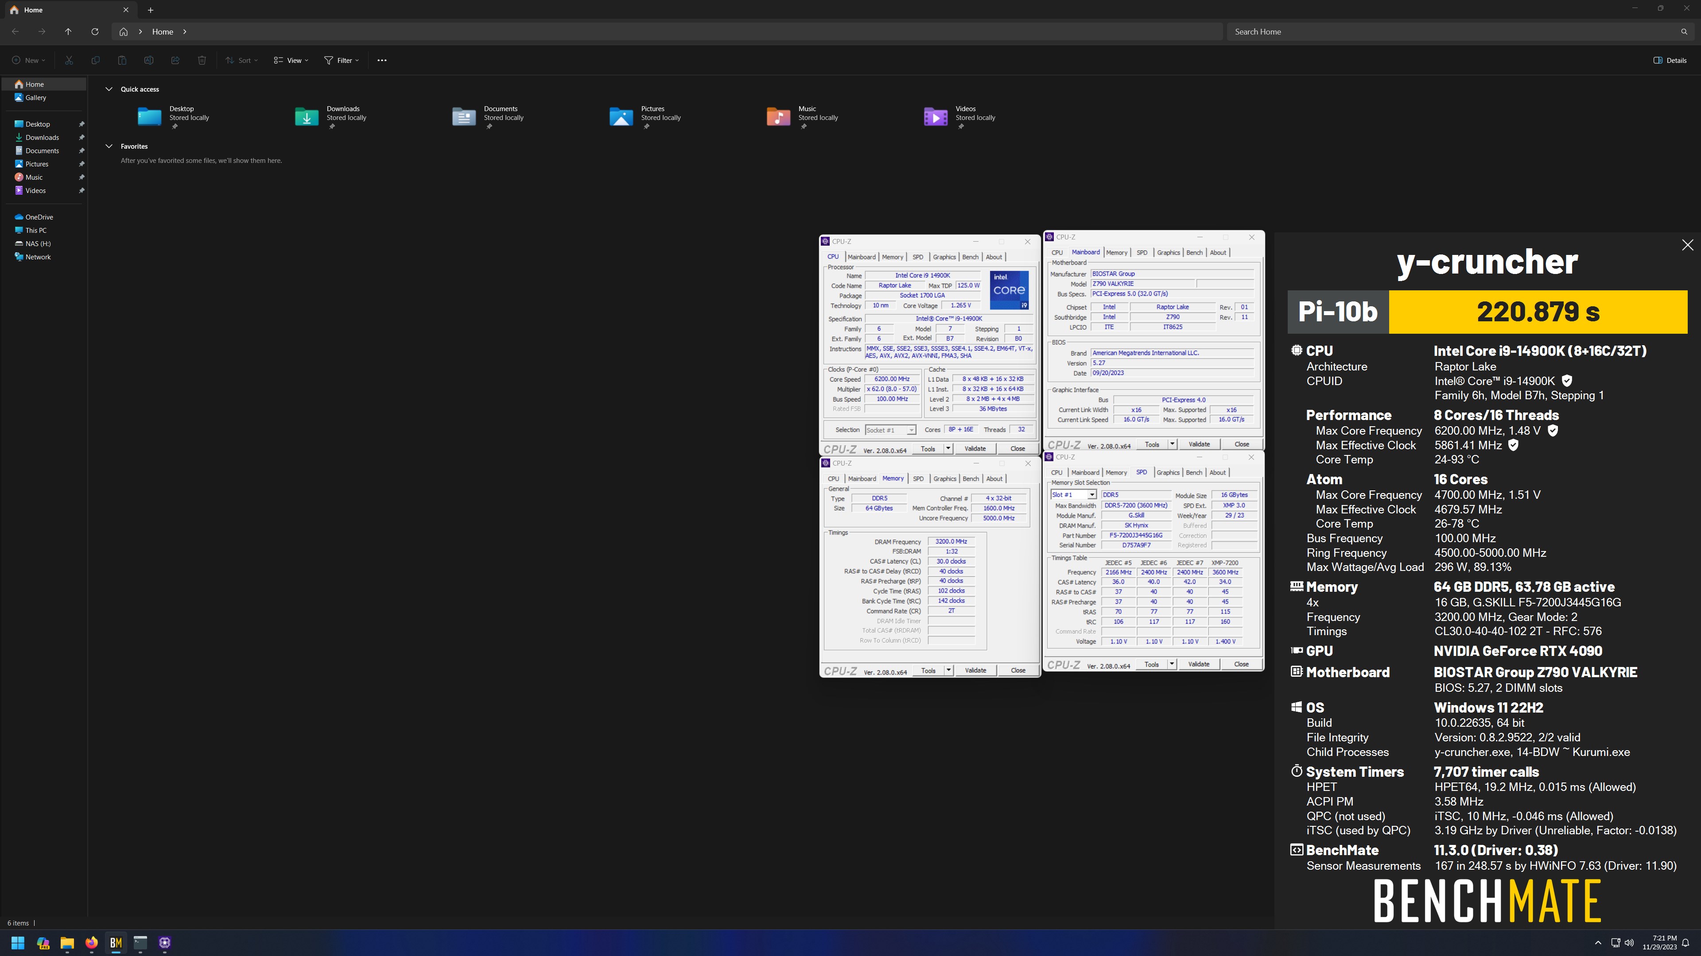Click the Windows Start button
Viewport: 1701px width, 956px height.
point(18,943)
